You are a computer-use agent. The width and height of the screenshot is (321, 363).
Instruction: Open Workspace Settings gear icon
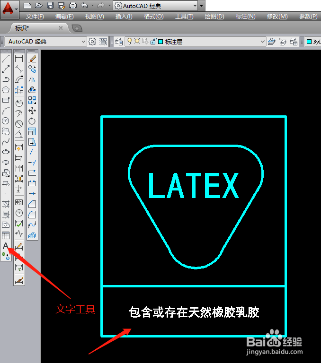tap(92, 42)
